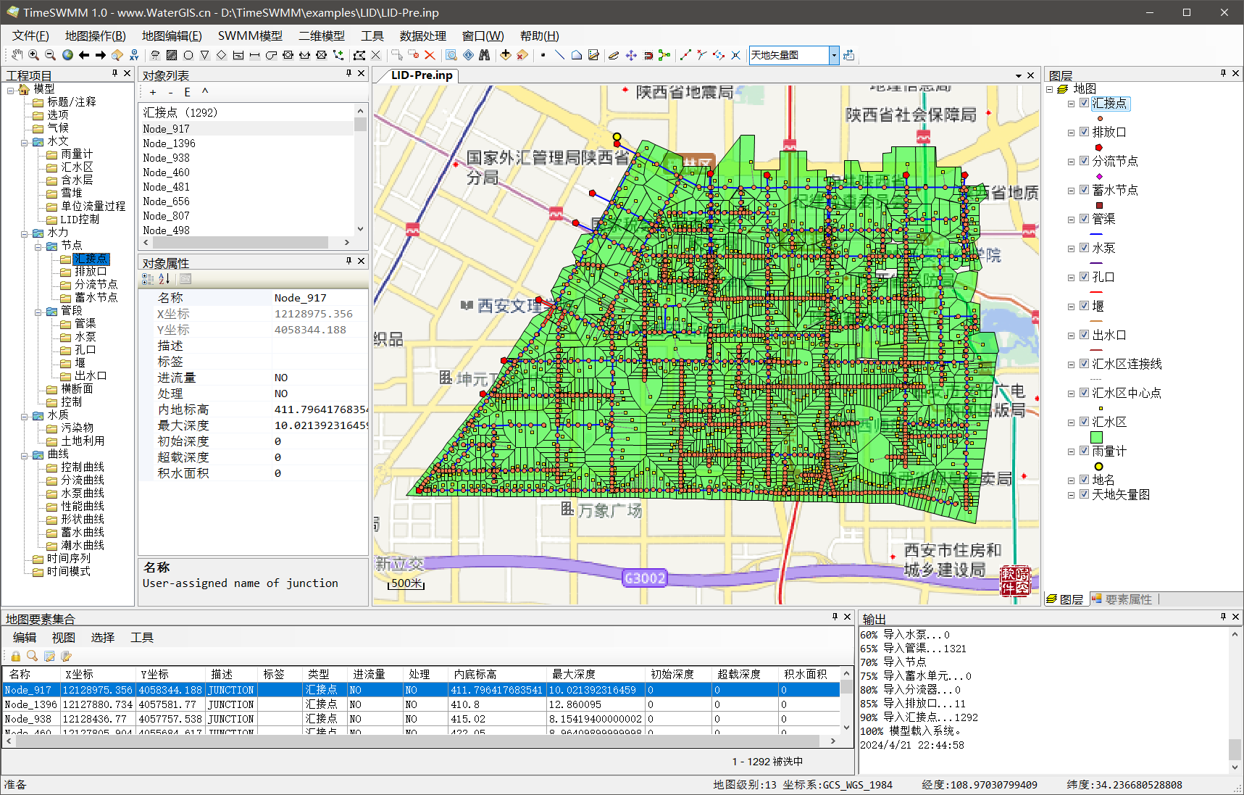Collapse the 水文 tree node
Screen dimensions: 1244x795
click(x=24, y=141)
